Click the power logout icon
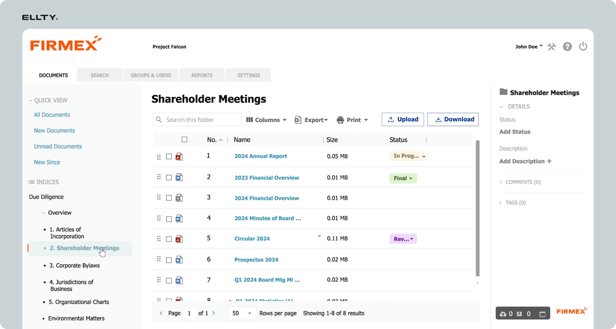This screenshot has height=329, width=616. [583, 46]
